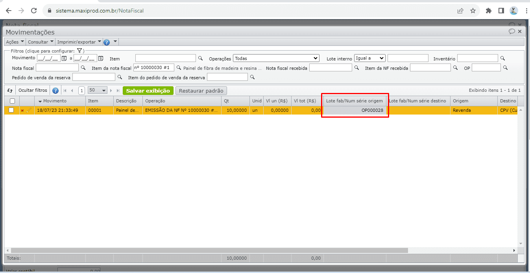
Task: Click the Salvar exibição button
Action: coord(148,91)
